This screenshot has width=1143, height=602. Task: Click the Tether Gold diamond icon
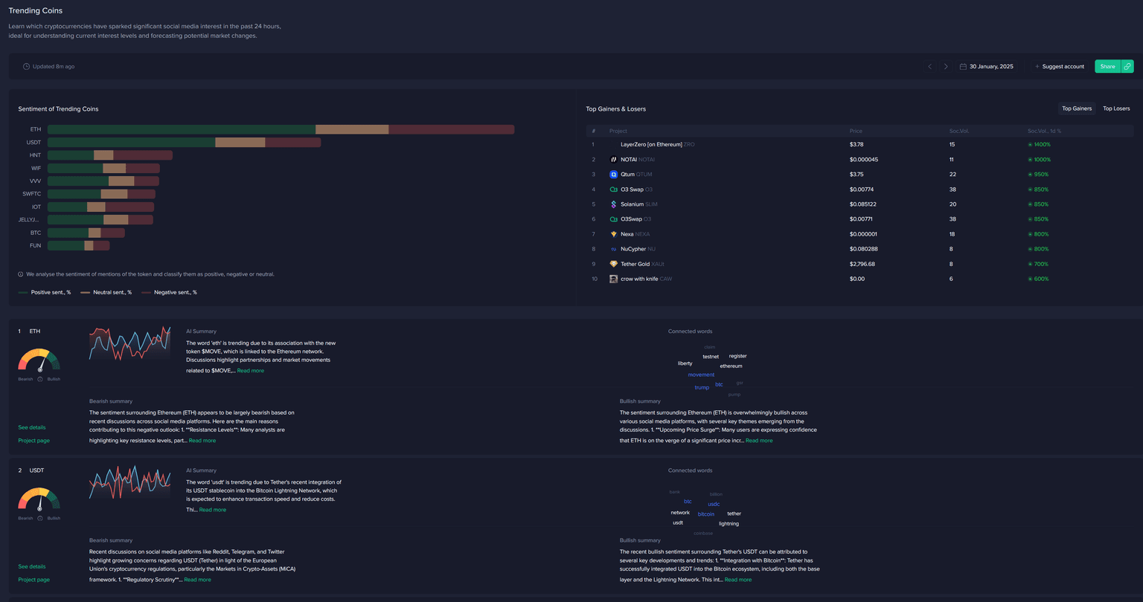(614, 264)
